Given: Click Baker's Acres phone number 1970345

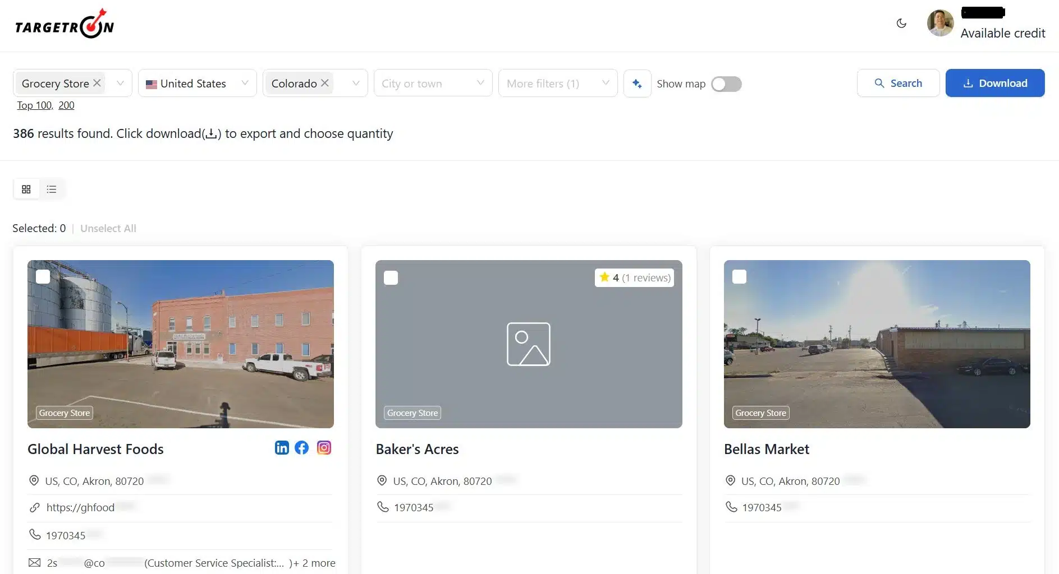Looking at the screenshot, I should [414, 507].
